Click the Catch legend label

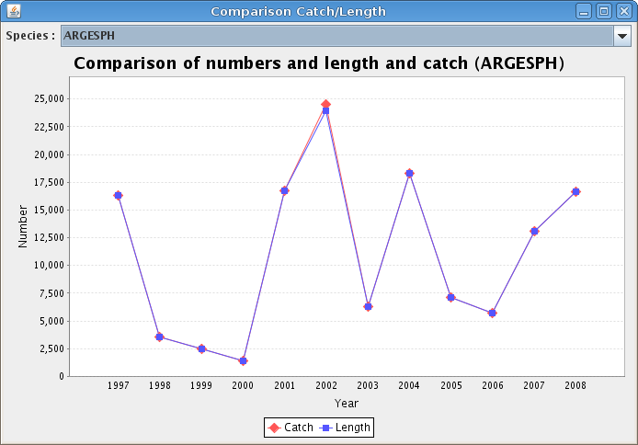pyautogui.click(x=299, y=428)
